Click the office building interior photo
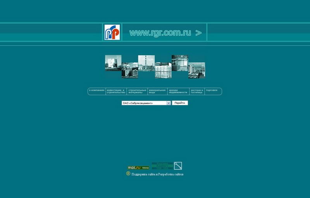 pyautogui.click(x=180, y=63)
